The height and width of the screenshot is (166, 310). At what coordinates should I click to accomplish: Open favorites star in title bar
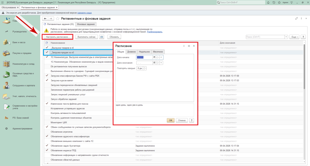tap(279, 2)
